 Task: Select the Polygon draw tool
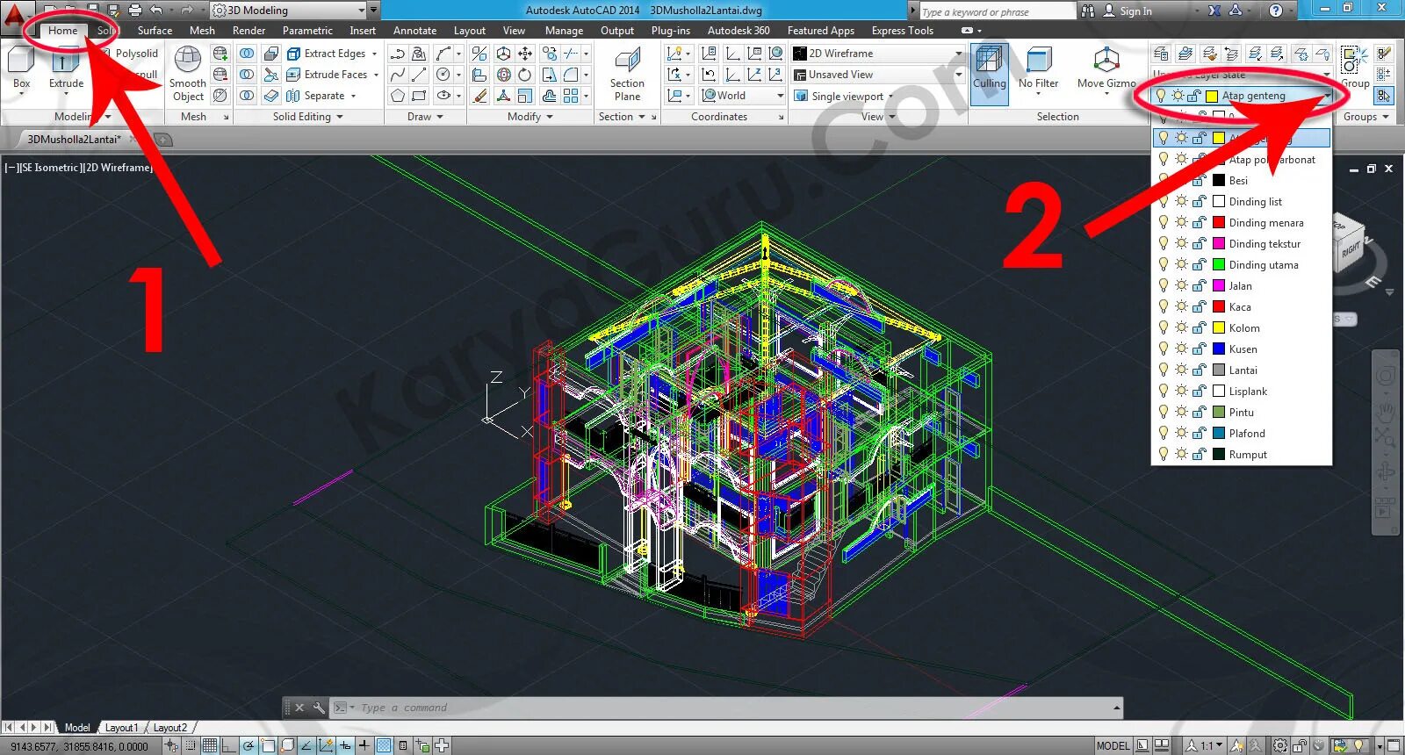(398, 96)
